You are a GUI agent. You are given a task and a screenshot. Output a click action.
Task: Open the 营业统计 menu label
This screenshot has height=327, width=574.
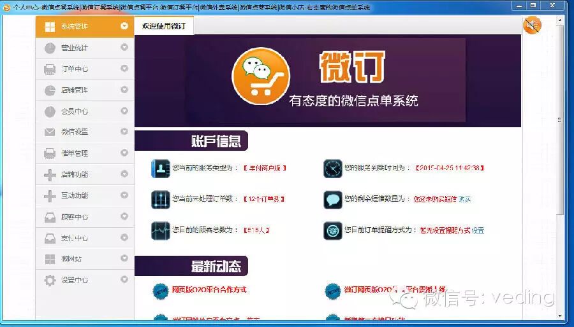tap(75, 48)
